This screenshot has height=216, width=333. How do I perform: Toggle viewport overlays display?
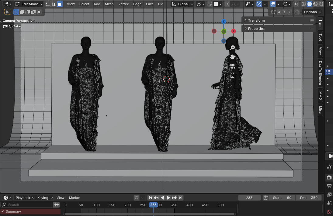pyautogui.click(x=273, y=4)
